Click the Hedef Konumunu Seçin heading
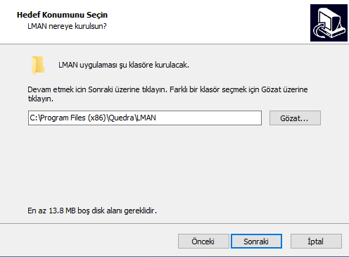This screenshot has height=257, width=349. click(x=62, y=15)
